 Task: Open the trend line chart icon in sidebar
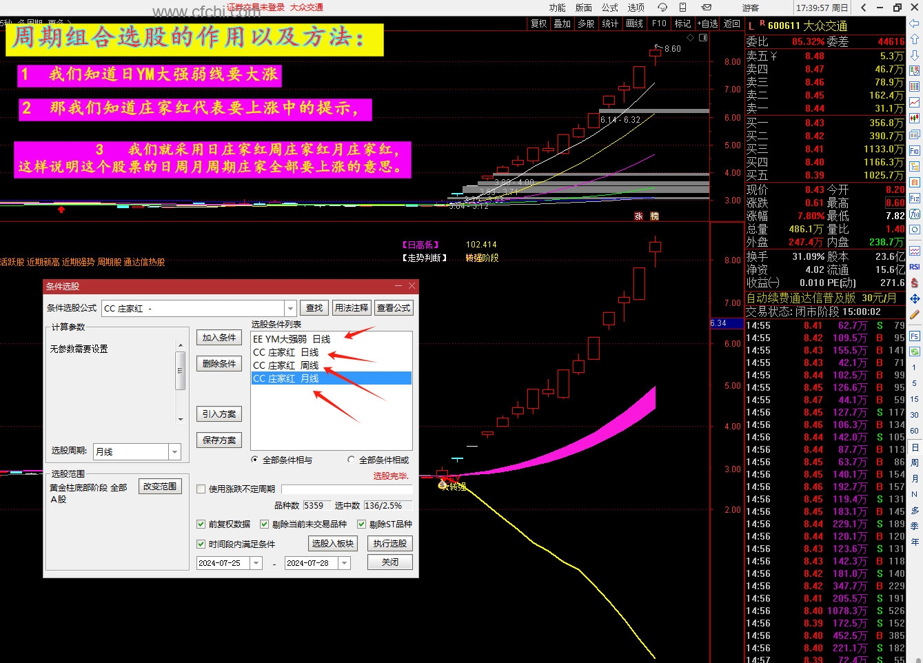915,102
